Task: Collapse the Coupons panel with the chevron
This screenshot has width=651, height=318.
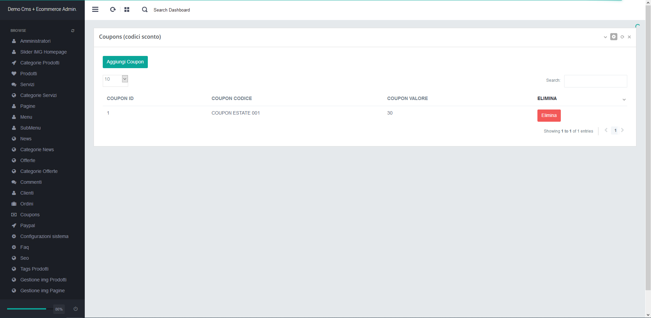Action: (x=605, y=37)
